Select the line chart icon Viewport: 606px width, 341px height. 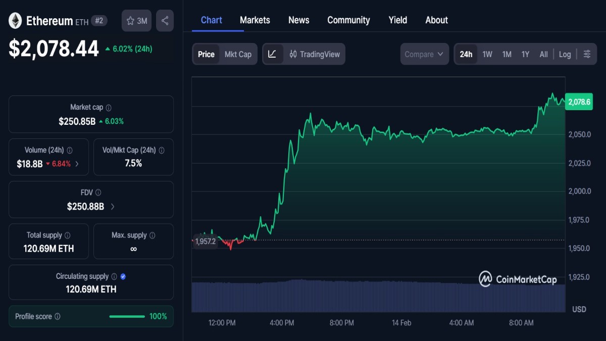coord(272,54)
